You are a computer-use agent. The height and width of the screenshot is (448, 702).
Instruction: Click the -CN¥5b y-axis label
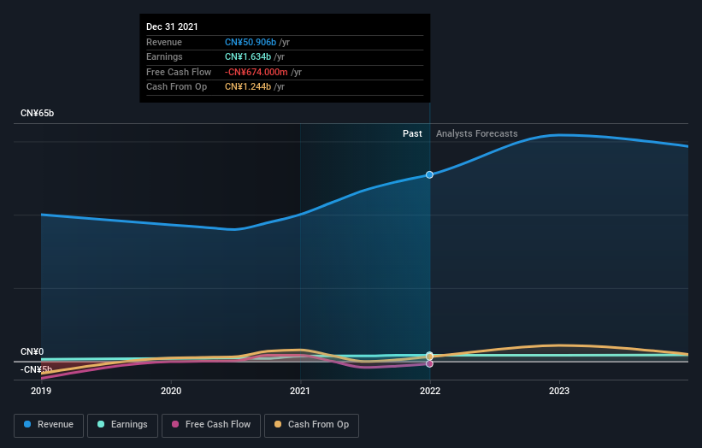(36, 369)
